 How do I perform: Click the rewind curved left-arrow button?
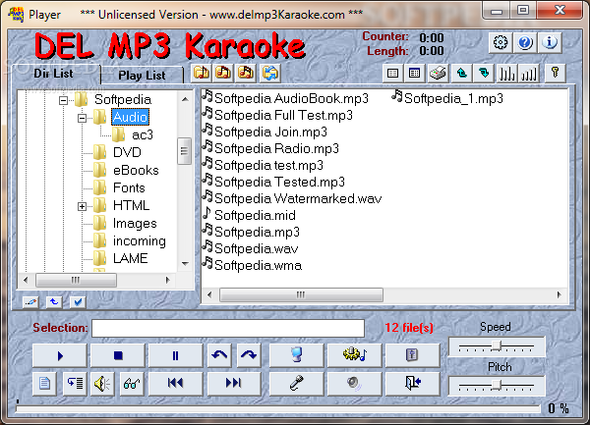point(219,355)
